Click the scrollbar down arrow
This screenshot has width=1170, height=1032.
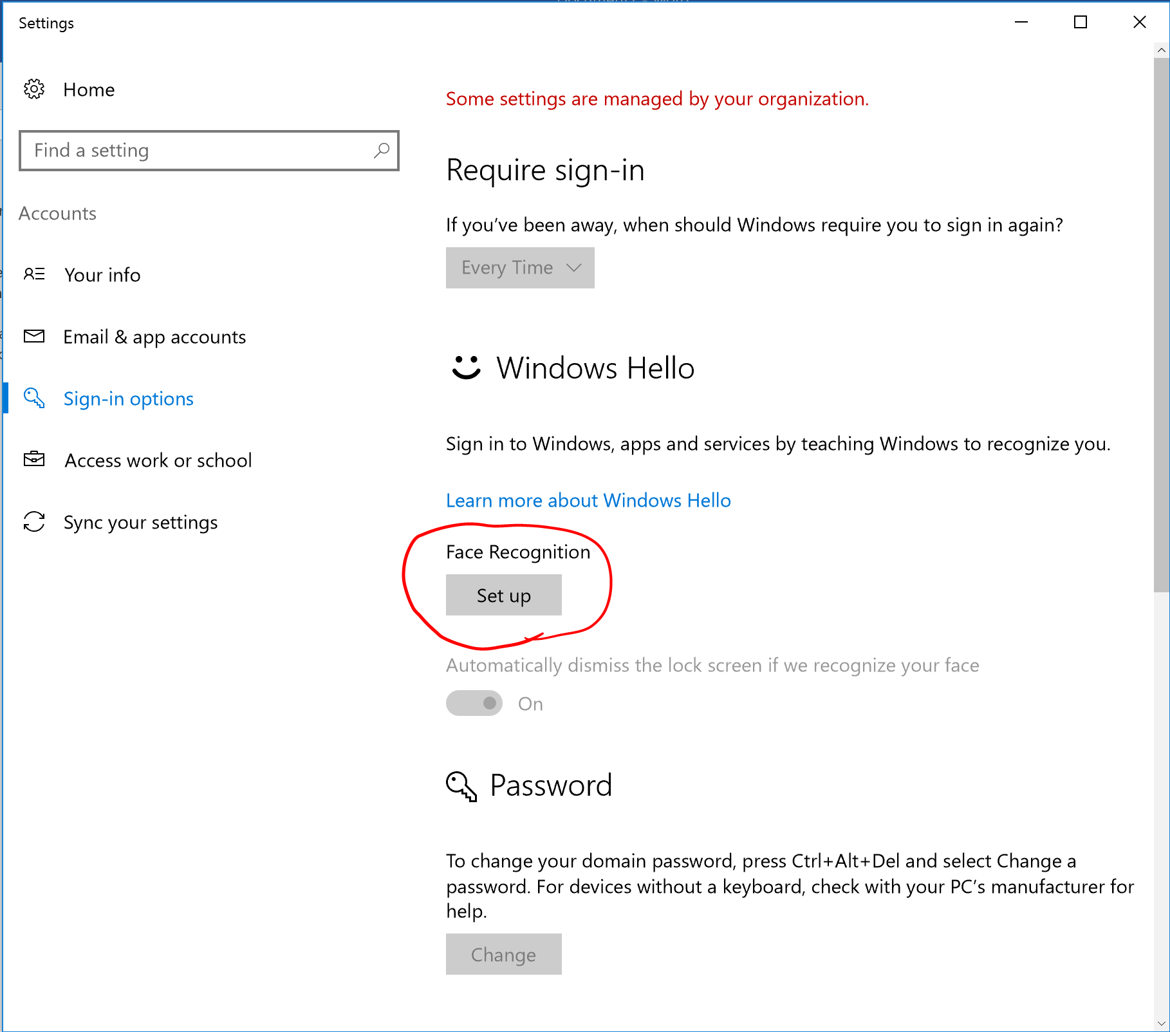1162,1023
